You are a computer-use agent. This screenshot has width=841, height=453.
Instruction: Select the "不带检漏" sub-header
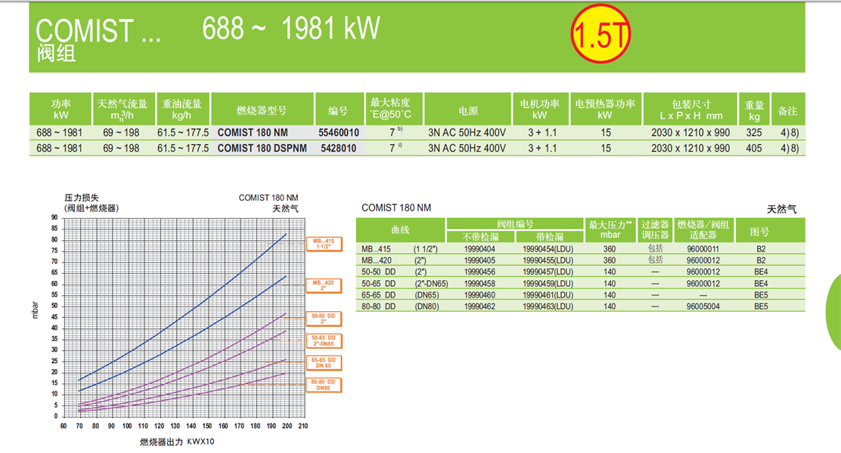480,236
